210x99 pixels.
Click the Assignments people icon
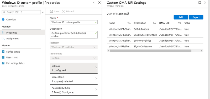(3, 38)
